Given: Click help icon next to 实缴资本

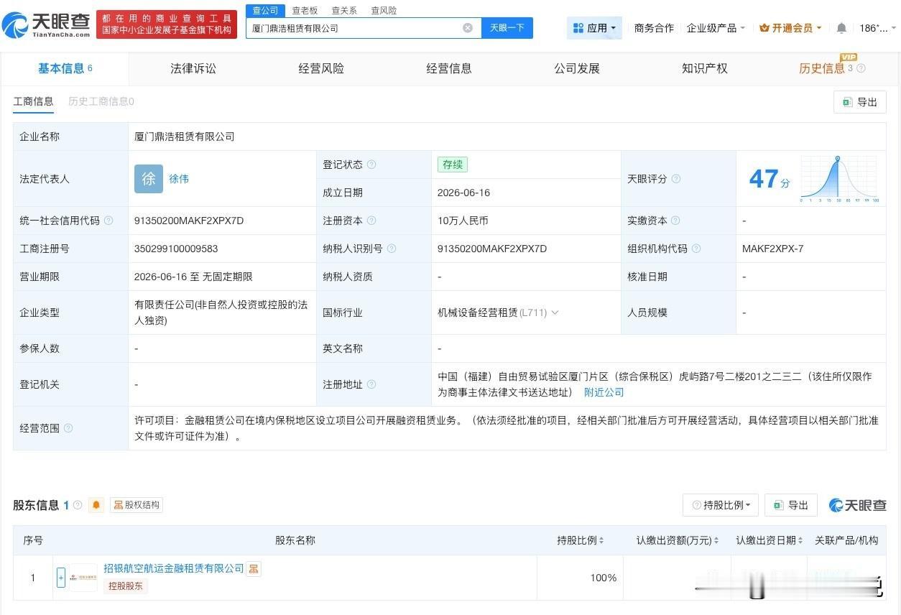Looking at the screenshot, I should (675, 221).
